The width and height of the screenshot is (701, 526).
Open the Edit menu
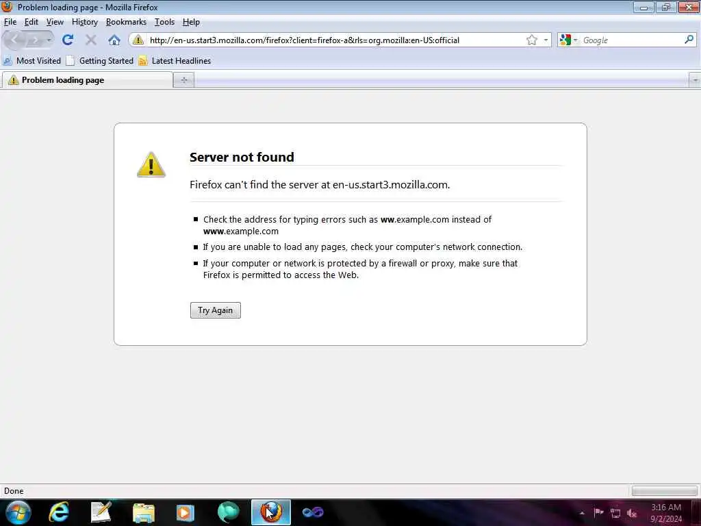(31, 22)
